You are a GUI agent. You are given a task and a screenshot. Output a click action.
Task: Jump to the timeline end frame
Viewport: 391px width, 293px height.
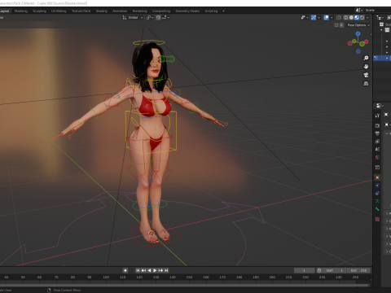point(166,270)
